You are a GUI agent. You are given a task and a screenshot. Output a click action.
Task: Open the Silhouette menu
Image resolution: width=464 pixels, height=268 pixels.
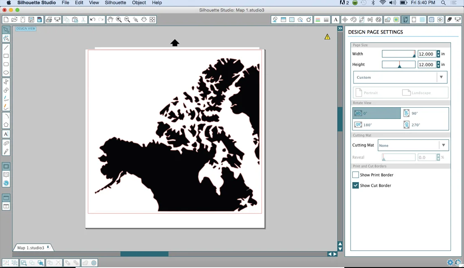click(115, 3)
